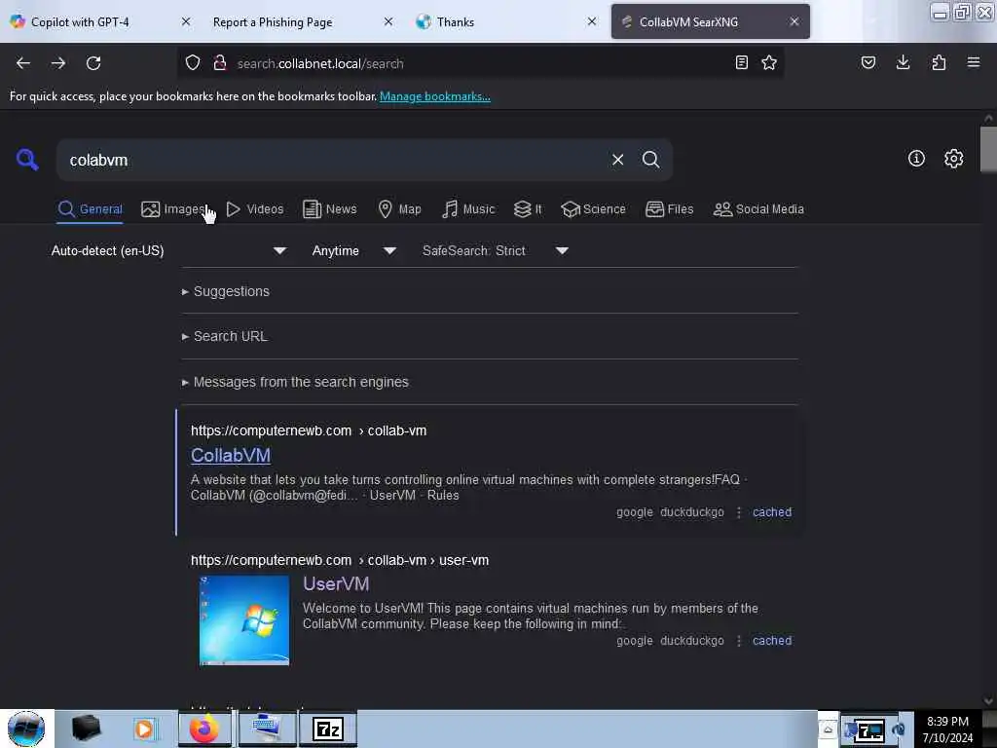The width and height of the screenshot is (997, 748).
Task: Close the Copilot with GPT-4 tab
Action: pos(186,21)
